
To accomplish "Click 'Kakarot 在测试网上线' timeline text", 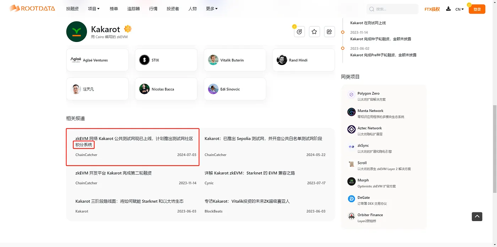I will tap(368, 23).
